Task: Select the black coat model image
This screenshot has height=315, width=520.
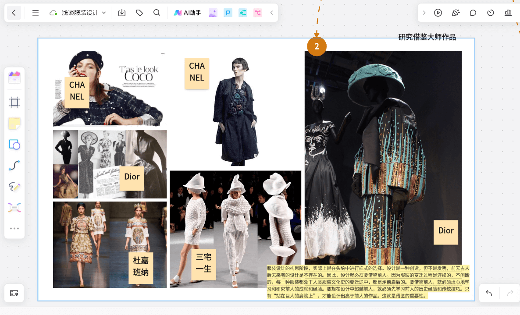Action: click(235, 112)
